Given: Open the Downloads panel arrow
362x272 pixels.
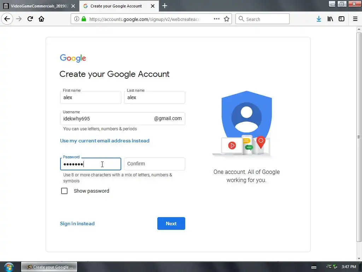Looking at the screenshot, I should click(319, 19).
